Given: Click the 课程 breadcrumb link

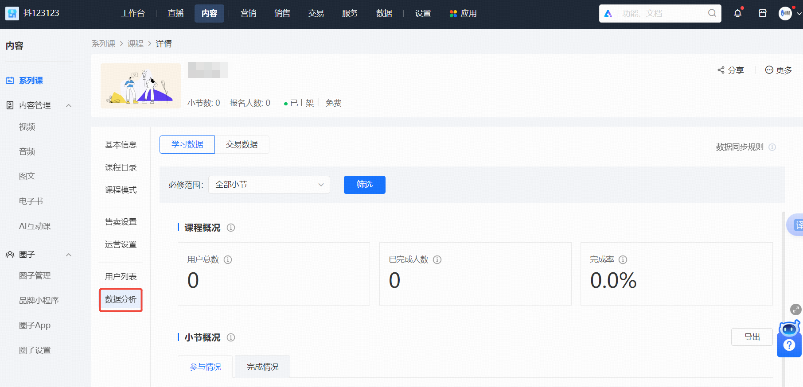Looking at the screenshot, I should pos(135,43).
